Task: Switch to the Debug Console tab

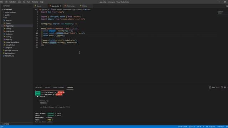Action: tap(58, 87)
